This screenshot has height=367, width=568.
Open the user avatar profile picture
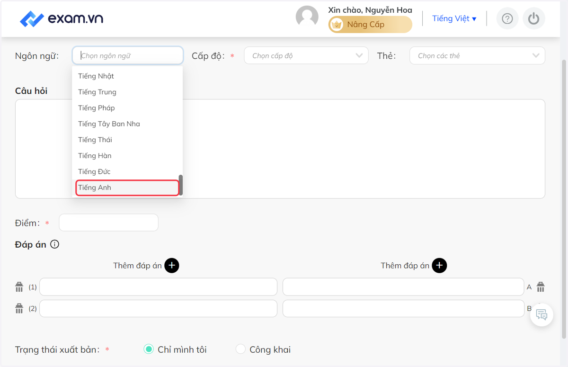pyautogui.click(x=307, y=18)
